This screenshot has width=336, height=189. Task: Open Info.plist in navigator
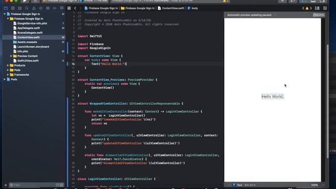pos(23,51)
